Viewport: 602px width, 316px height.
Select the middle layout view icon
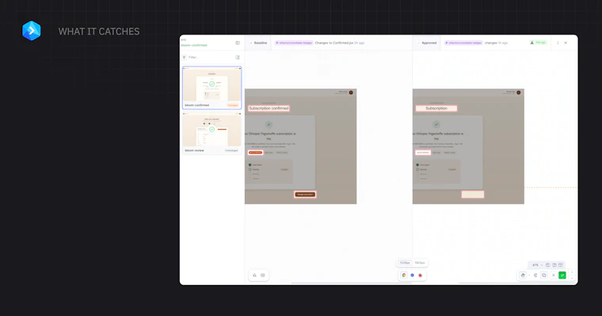coord(554,265)
